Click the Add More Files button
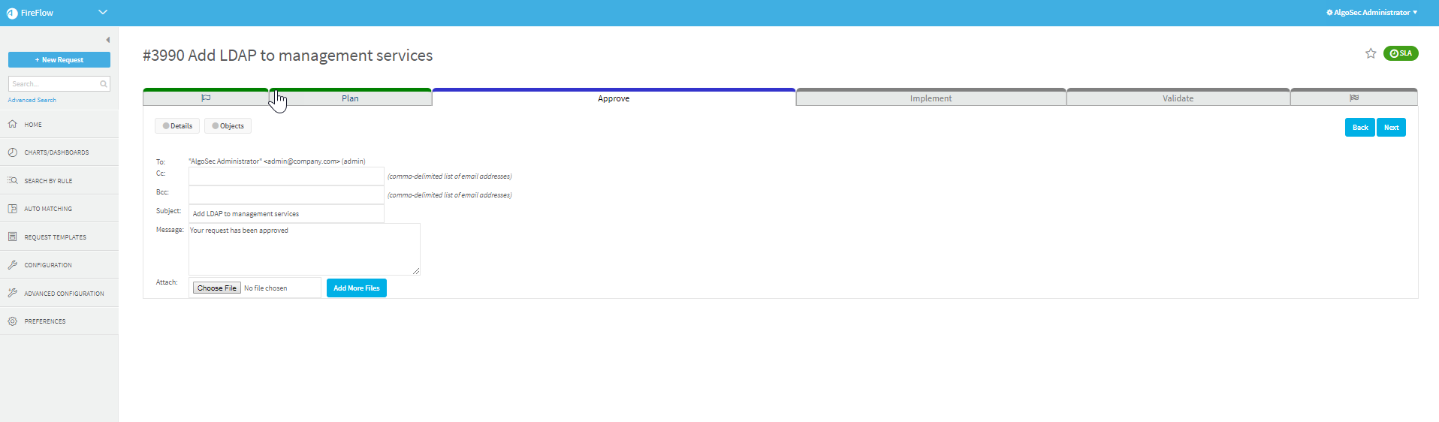 (356, 288)
